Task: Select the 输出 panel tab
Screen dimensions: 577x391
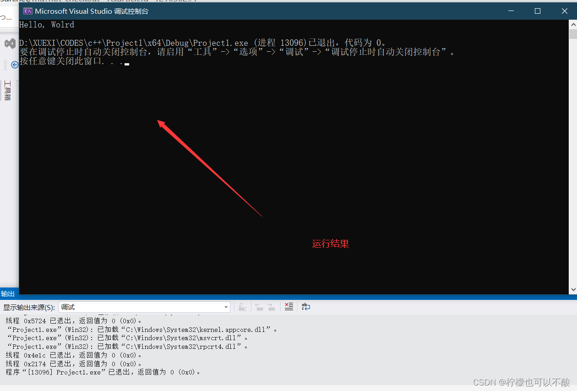Action: click(x=8, y=293)
